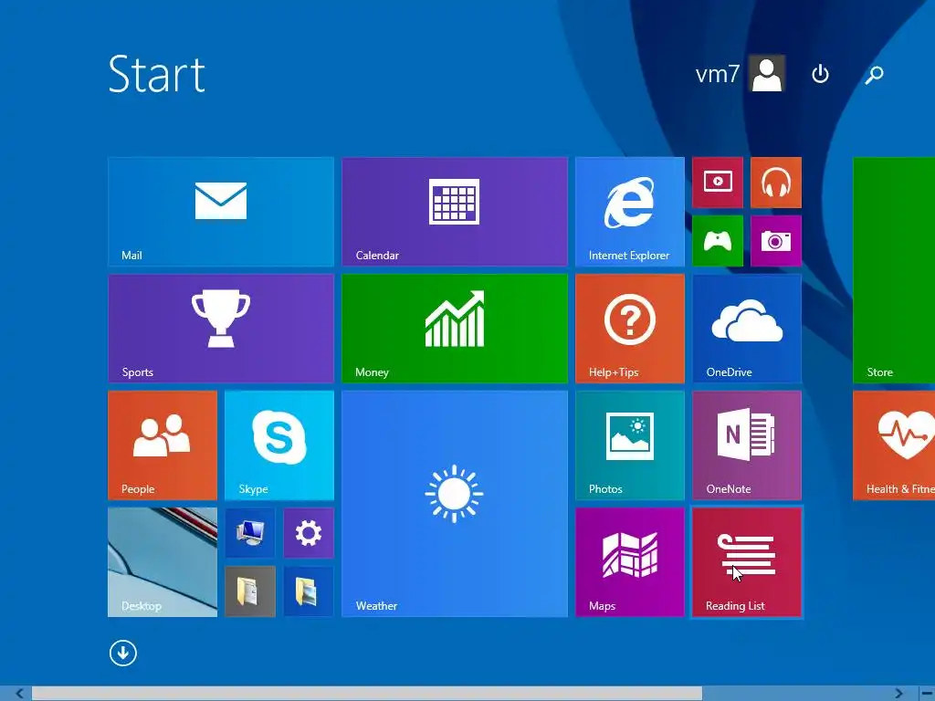Open the Photos tile
This screenshot has width=935, height=701.
click(x=630, y=445)
